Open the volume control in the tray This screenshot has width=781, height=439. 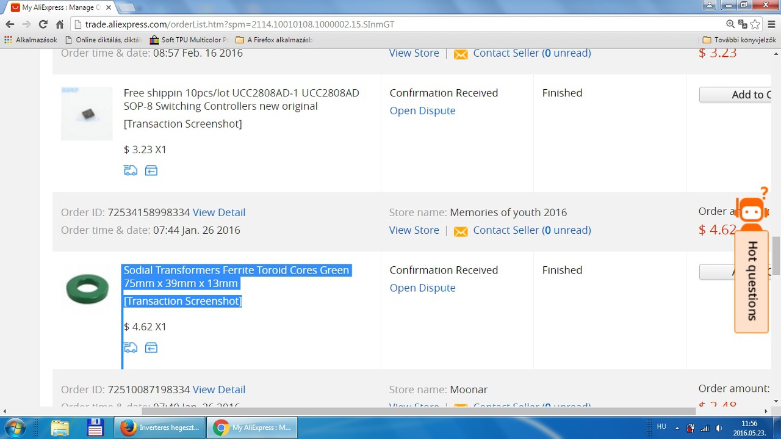tap(719, 427)
